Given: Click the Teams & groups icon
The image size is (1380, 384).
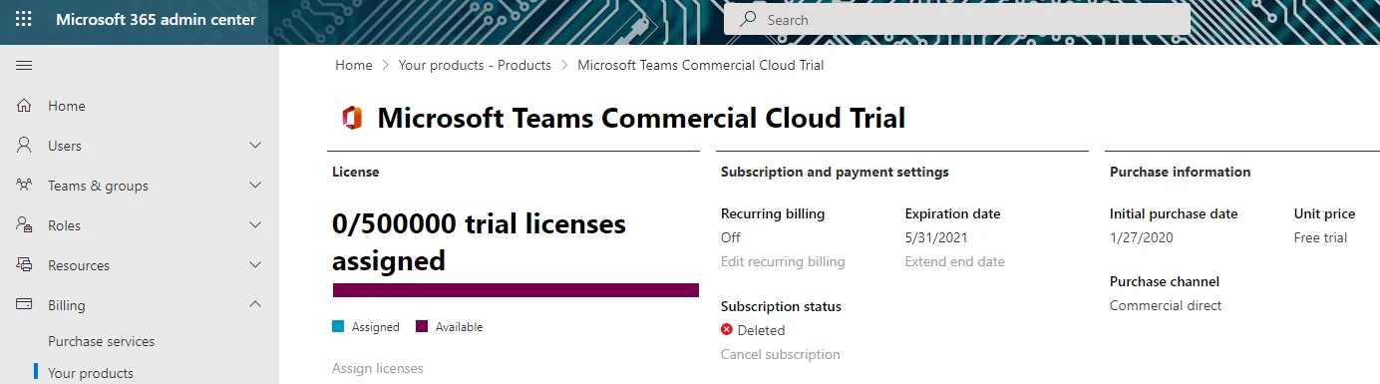Looking at the screenshot, I should coord(24,186).
